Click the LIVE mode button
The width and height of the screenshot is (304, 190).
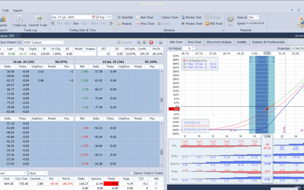[108, 17]
